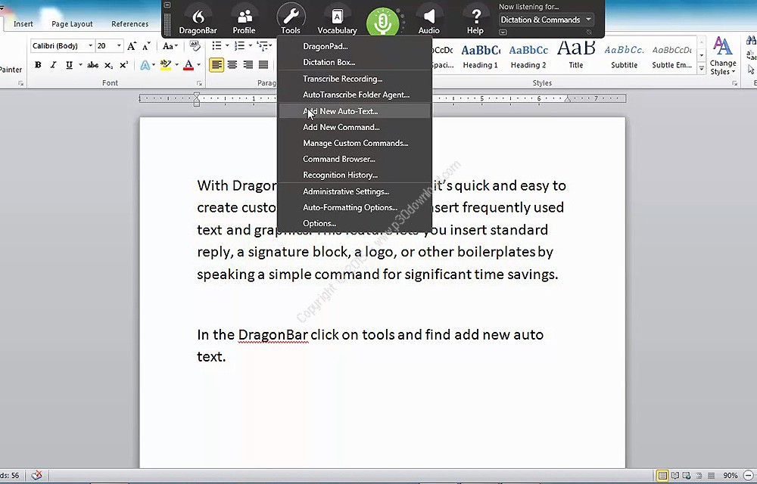This screenshot has width=757, height=484.
Task: Click the left indent marker on the ruler
Action: click(197, 103)
